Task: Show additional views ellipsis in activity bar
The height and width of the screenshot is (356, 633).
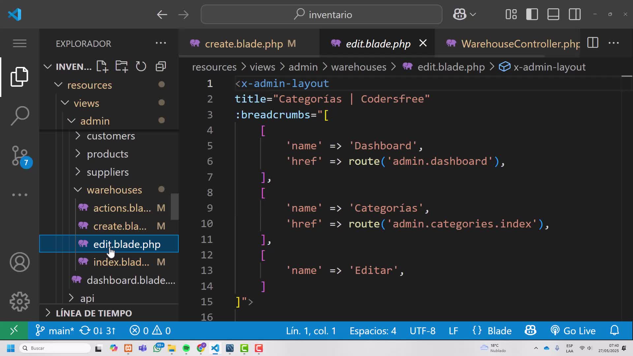Action: click(x=20, y=195)
